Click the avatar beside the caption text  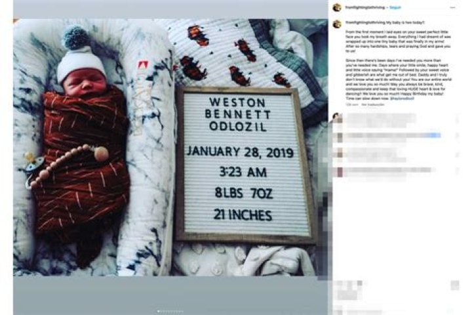pos(337,23)
